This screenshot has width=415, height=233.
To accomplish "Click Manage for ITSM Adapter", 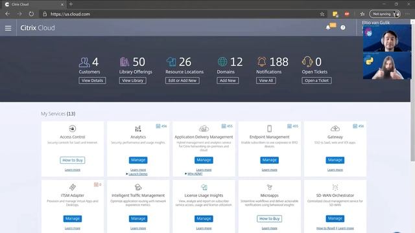I will pyautogui.click(x=73, y=219).
